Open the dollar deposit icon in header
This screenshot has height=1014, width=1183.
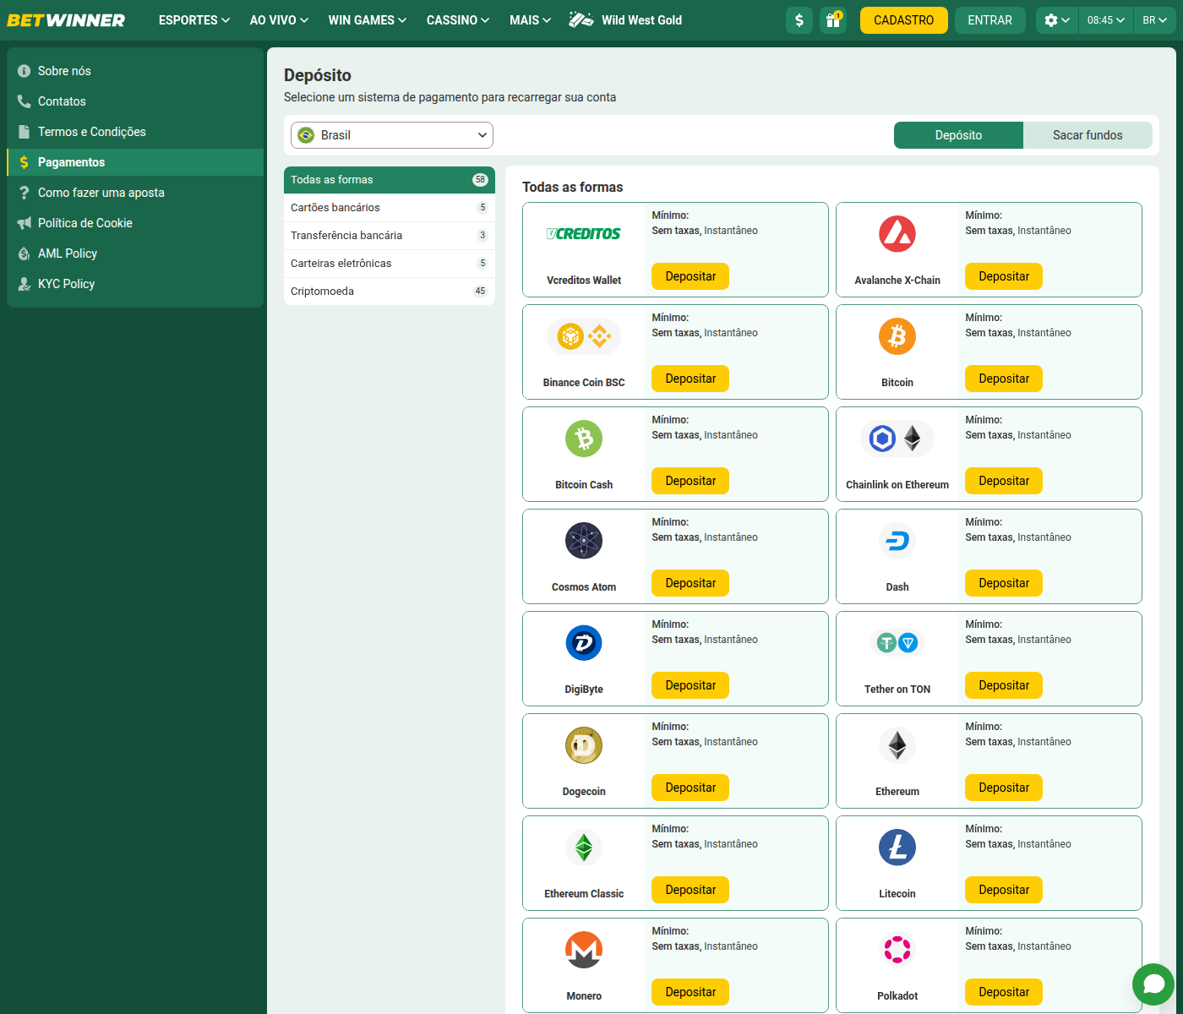799,20
